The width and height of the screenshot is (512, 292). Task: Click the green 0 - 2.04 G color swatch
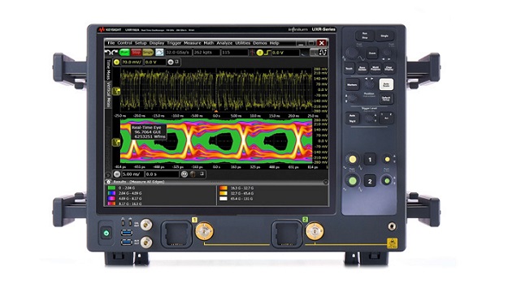[111, 188]
